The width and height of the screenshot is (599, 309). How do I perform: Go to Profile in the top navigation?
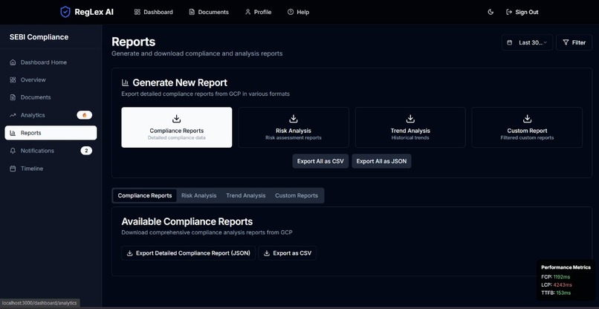pyautogui.click(x=258, y=12)
